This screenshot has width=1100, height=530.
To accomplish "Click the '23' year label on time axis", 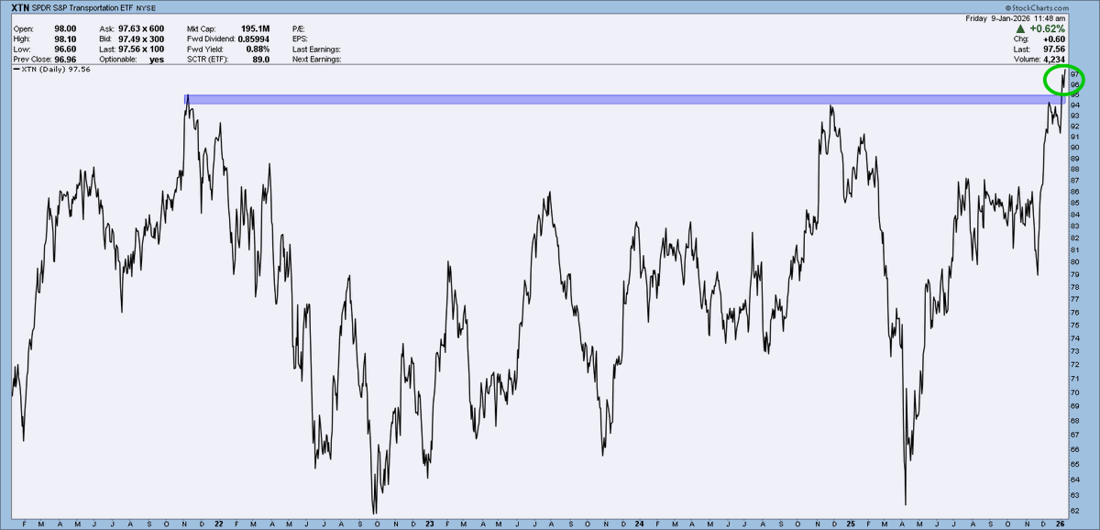I will pos(430,524).
